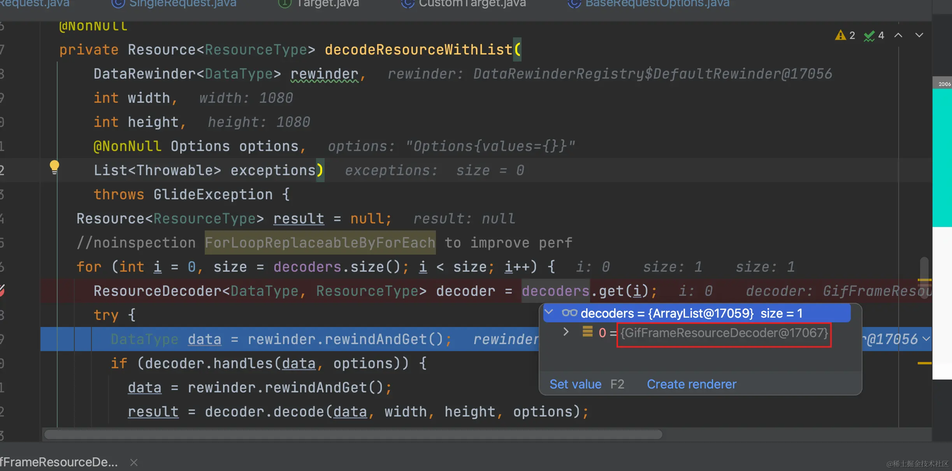This screenshot has width=952, height=471.
Task: Click the green checkmark typo indicator
Action: click(x=869, y=36)
